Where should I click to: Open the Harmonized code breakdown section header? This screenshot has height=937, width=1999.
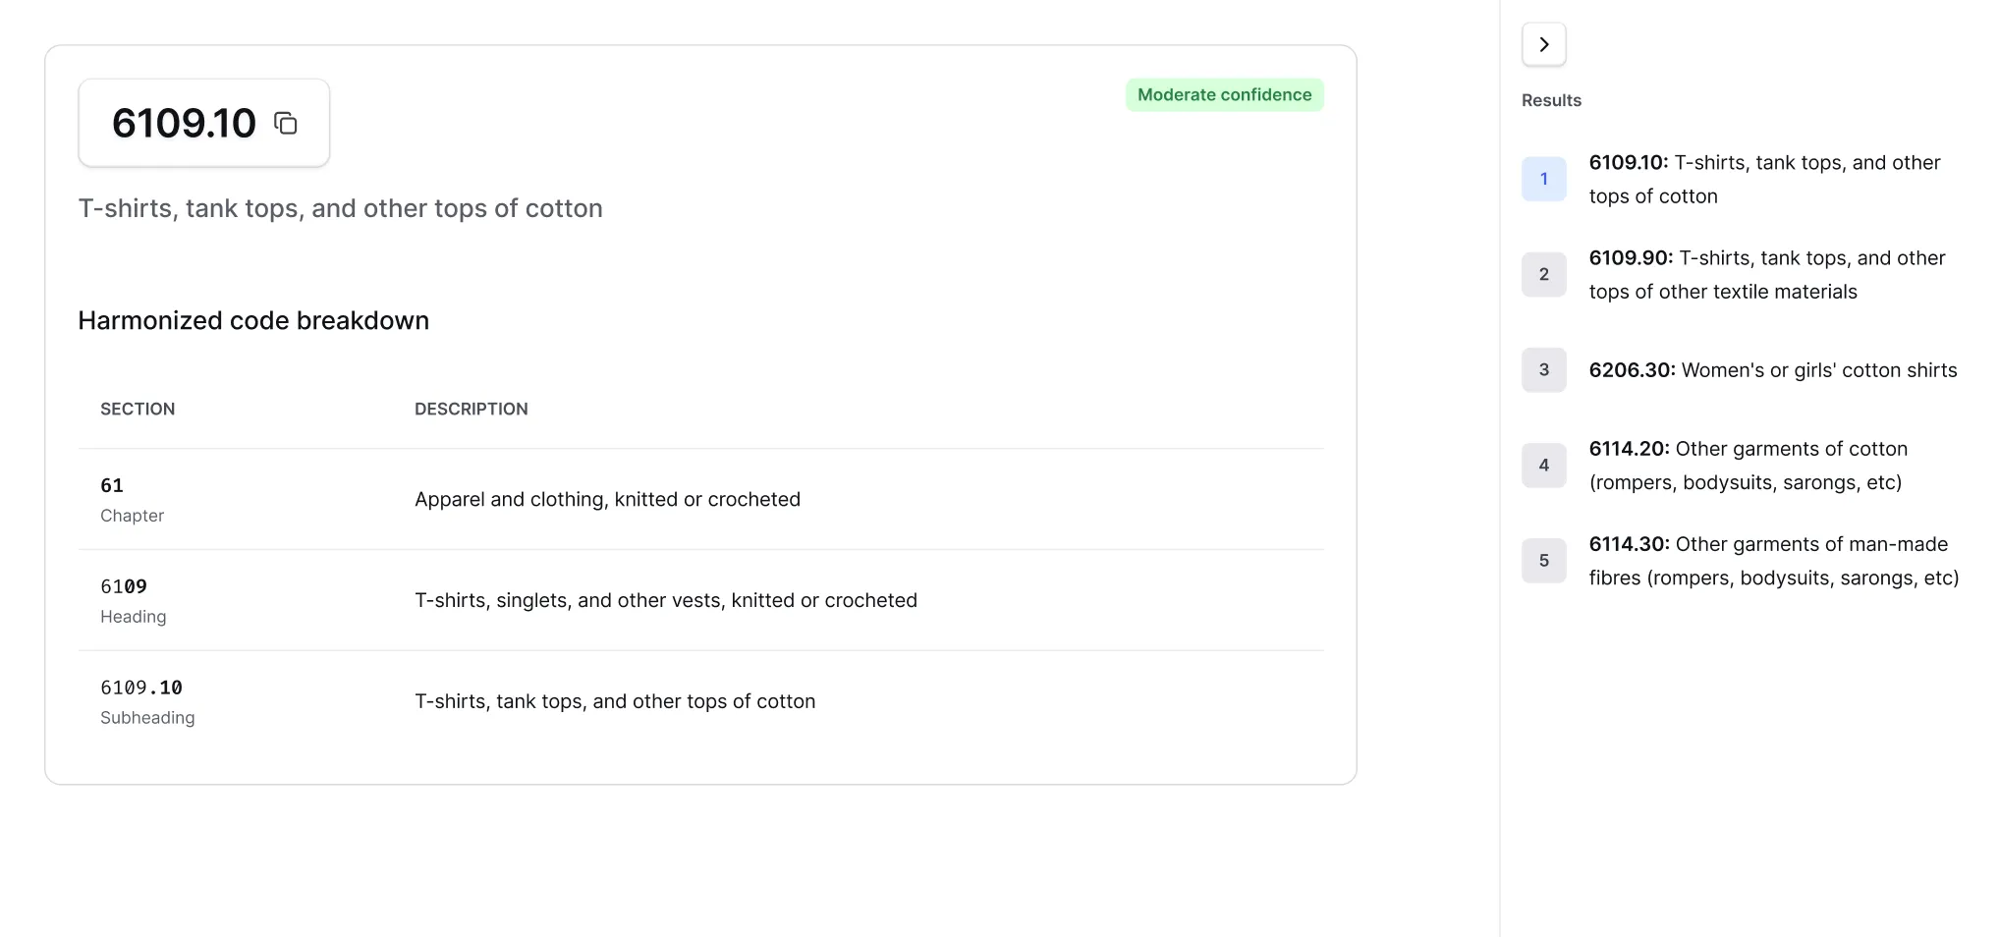coord(252,320)
